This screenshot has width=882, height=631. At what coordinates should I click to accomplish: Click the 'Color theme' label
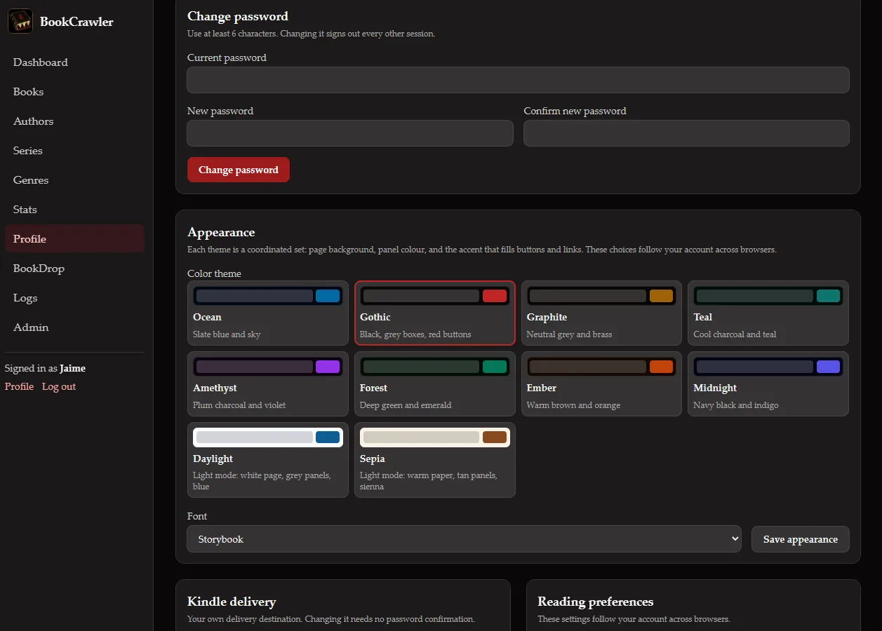coord(214,273)
